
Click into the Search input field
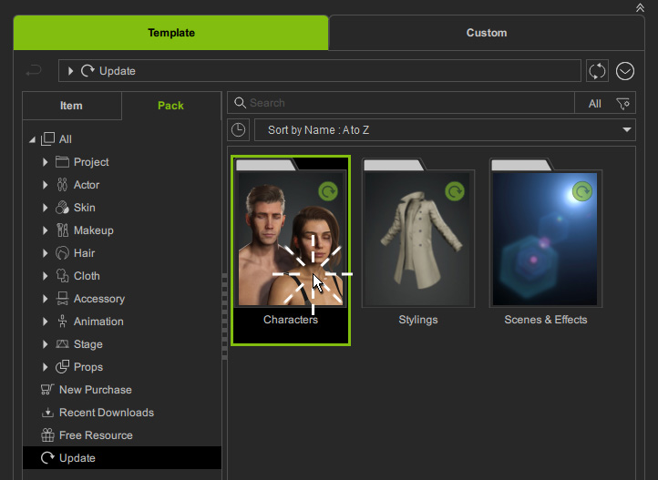(x=401, y=104)
